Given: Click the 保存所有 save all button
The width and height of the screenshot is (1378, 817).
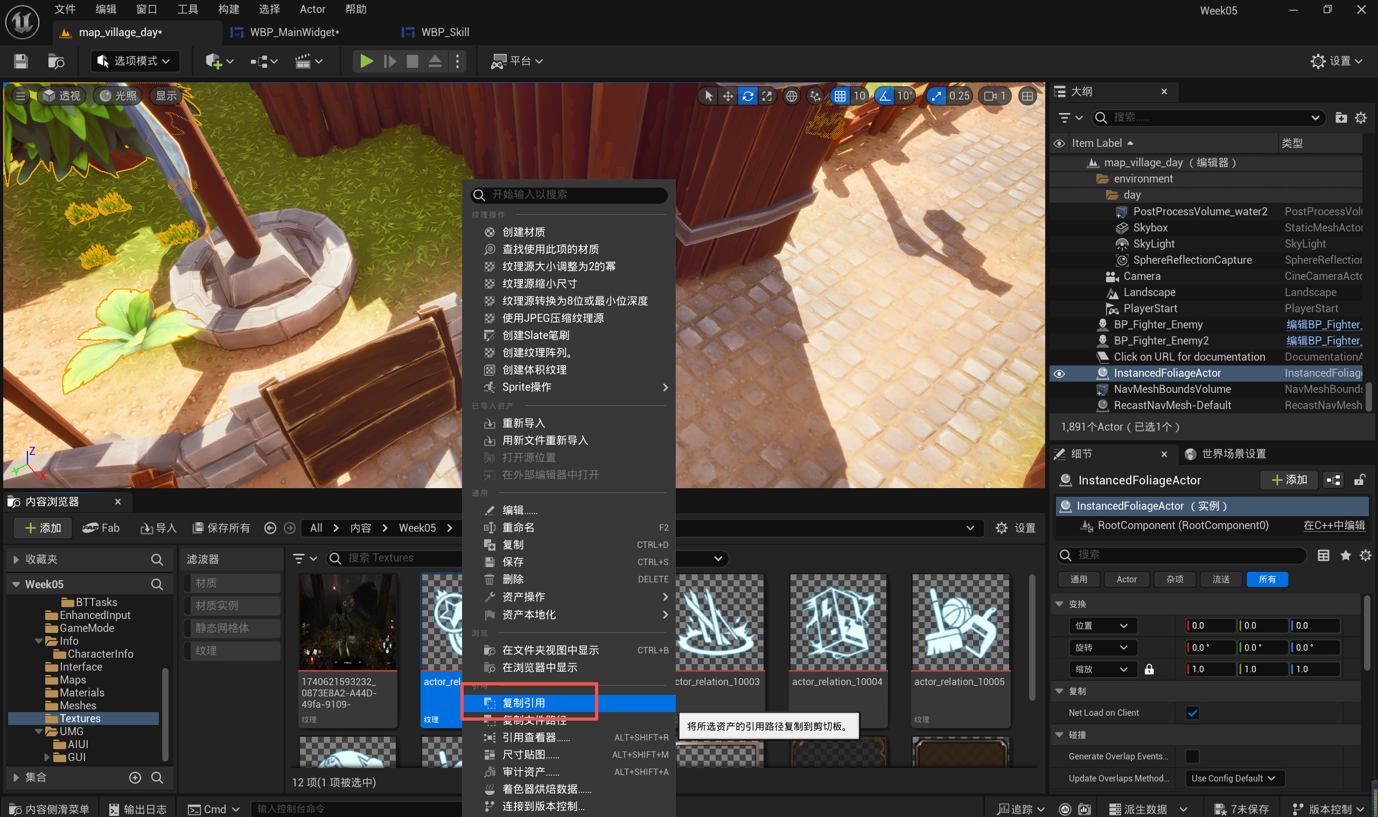Looking at the screenshot, I should coord(221,528).
